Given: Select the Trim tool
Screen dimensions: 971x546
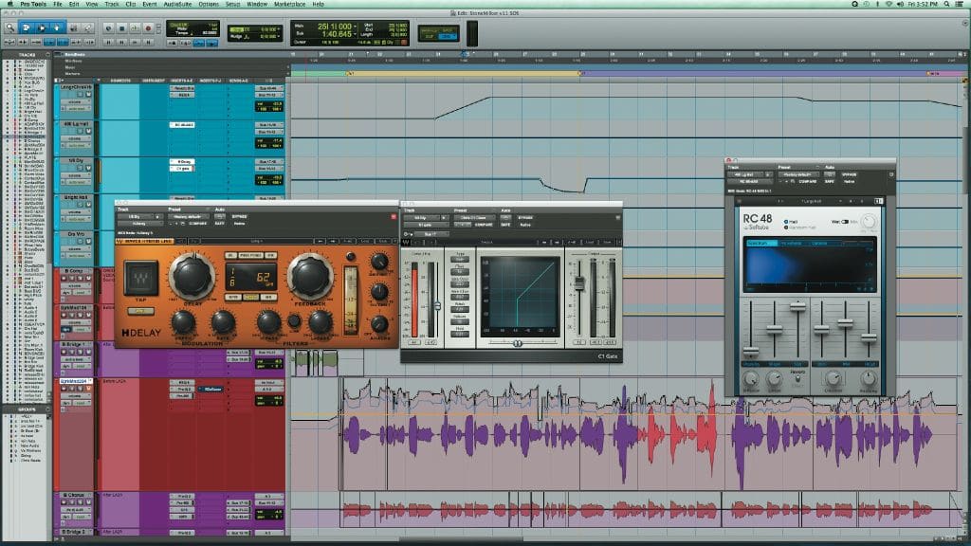Looking at the screenshot, I should (26, 27).
